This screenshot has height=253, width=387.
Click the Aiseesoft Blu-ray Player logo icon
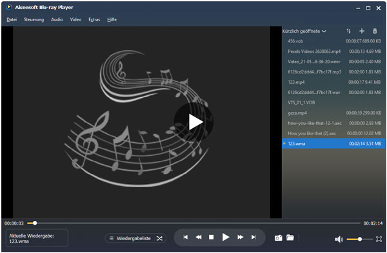click(x=9, y=7)
